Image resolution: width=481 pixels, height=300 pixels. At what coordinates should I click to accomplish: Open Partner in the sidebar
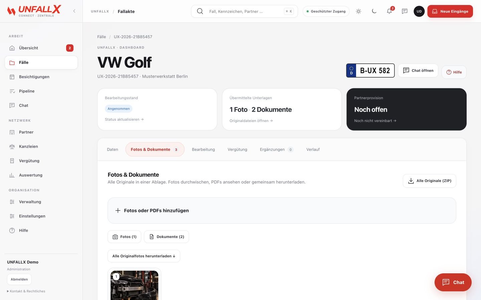(x=41, y=132)
